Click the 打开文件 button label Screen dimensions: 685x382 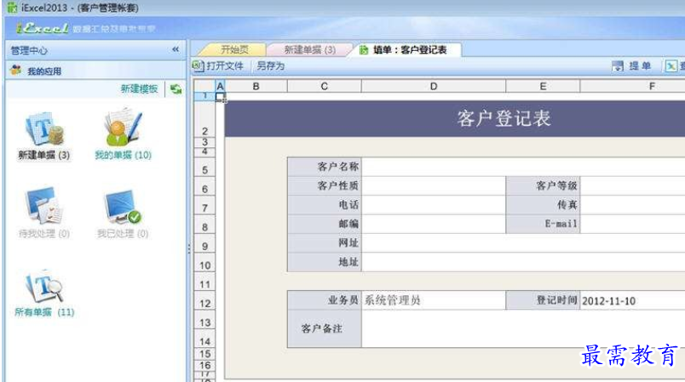pyautogui.click(x=225, y=66)
